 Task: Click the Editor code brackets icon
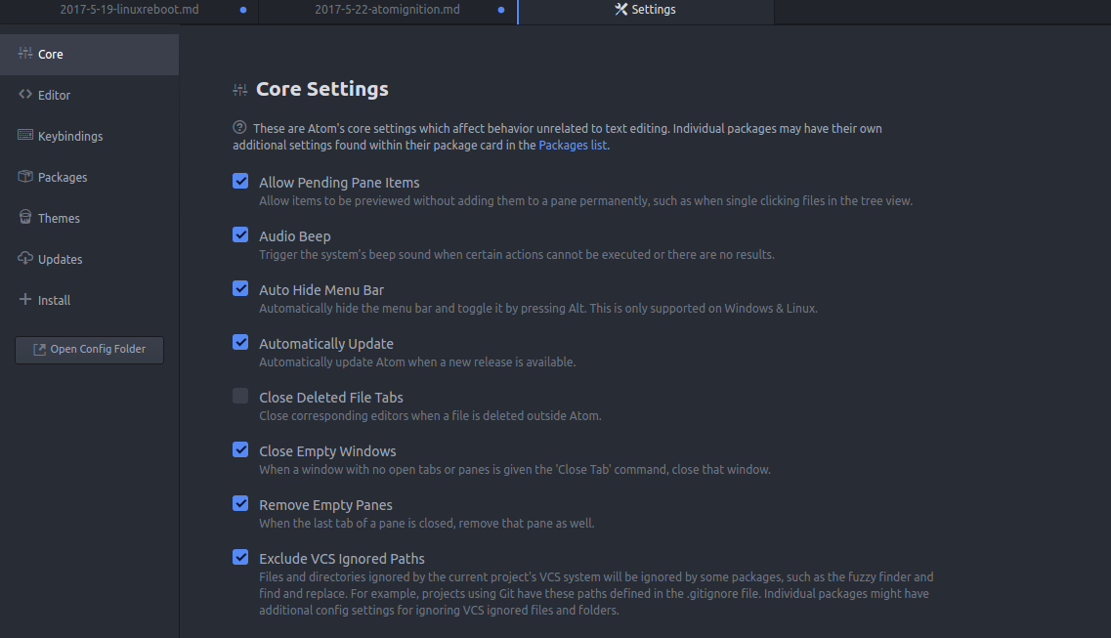pyautogui.click(x=25, y=94)
